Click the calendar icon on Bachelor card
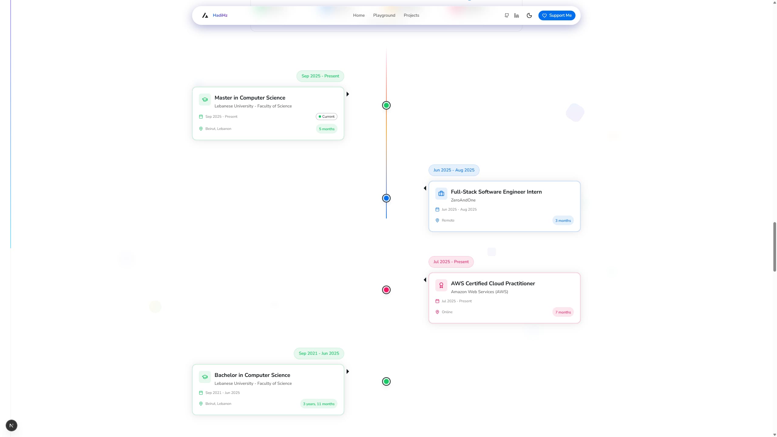 (x=201, y=392)
